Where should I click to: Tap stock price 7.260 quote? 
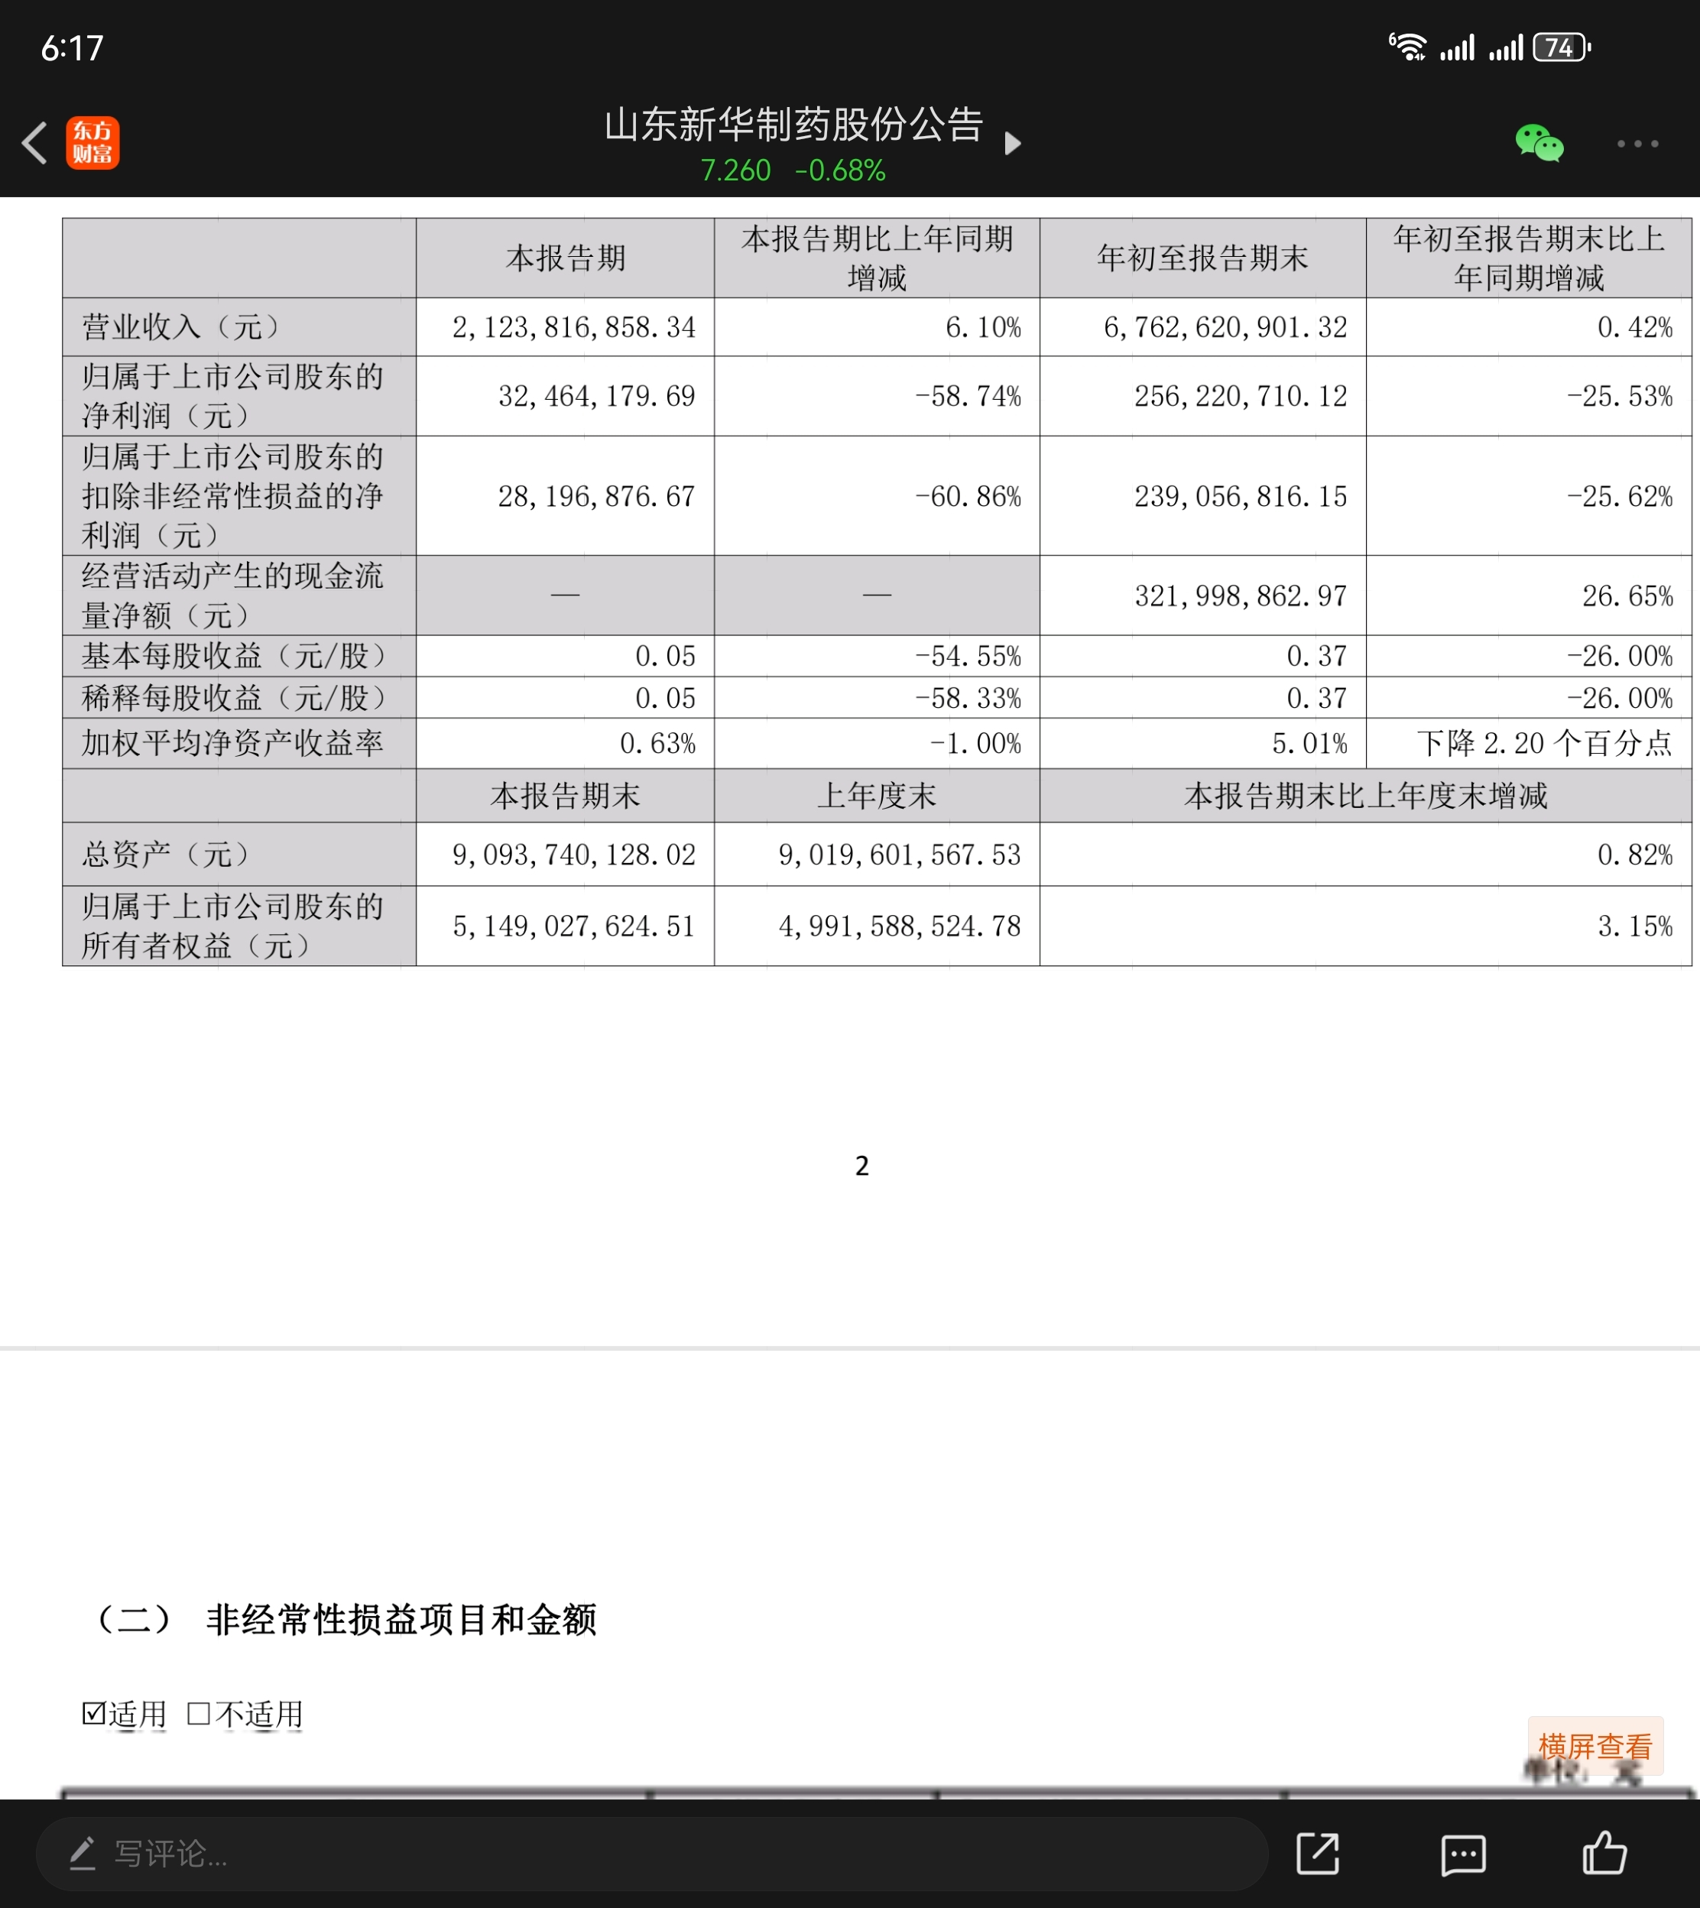pos(735,170)
